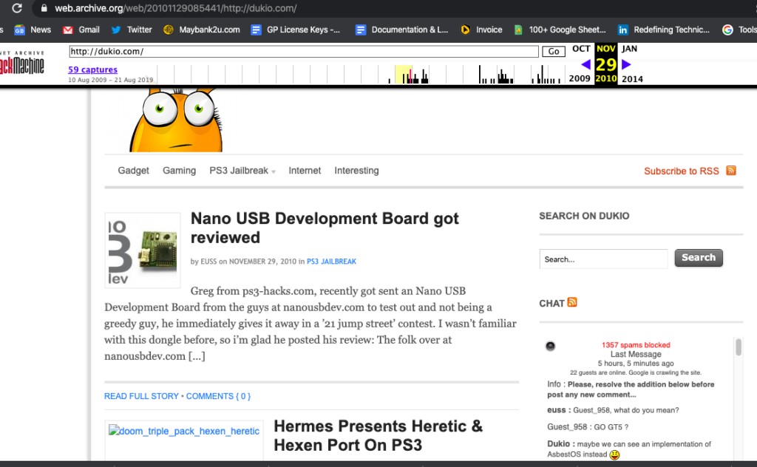
Task: Open the Interesting menu item
Action: point(357,171)
